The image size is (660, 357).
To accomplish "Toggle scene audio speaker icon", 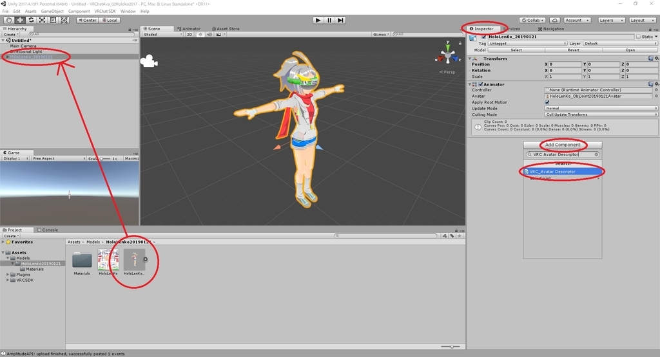I will tap(209, 35).
